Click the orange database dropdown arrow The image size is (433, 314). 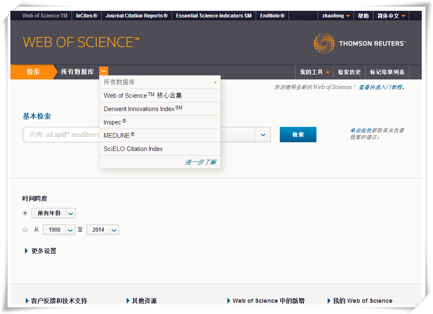pyautogui.click(x=104, y=72)
